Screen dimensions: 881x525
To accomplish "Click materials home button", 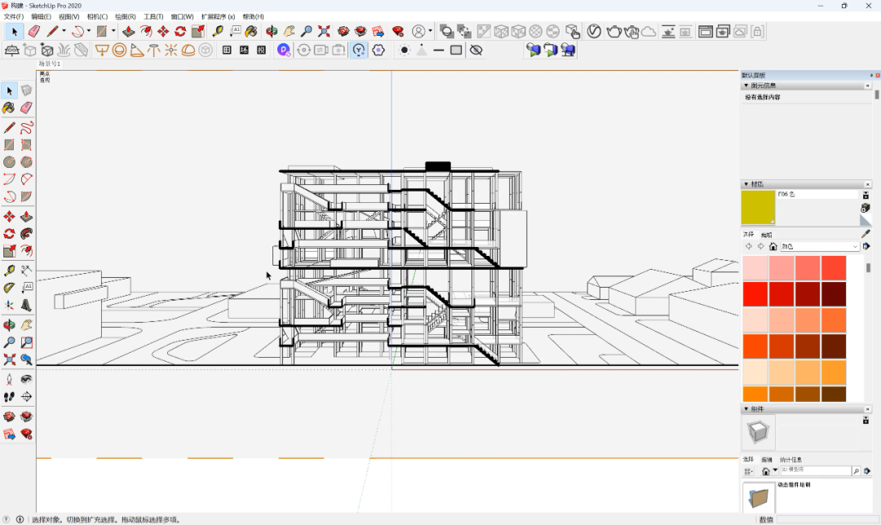I will 773,246.
